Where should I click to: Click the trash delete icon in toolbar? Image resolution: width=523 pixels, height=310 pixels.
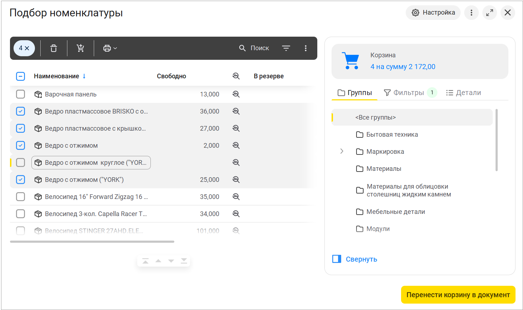click(x=53, y=48)
